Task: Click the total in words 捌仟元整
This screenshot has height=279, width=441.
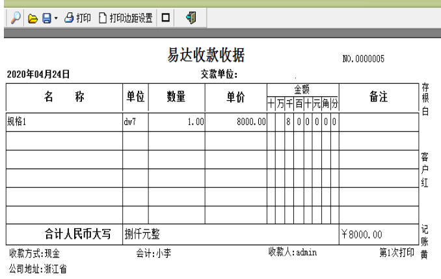Action: click(142, 234)
